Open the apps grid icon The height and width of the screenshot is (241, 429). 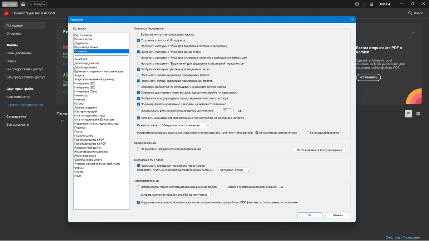(371, 4)
